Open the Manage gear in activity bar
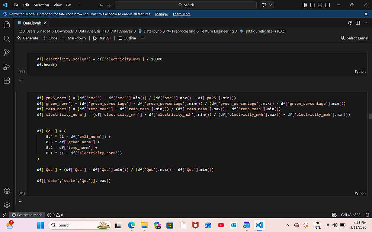372x232 pixels. point(7,205)
